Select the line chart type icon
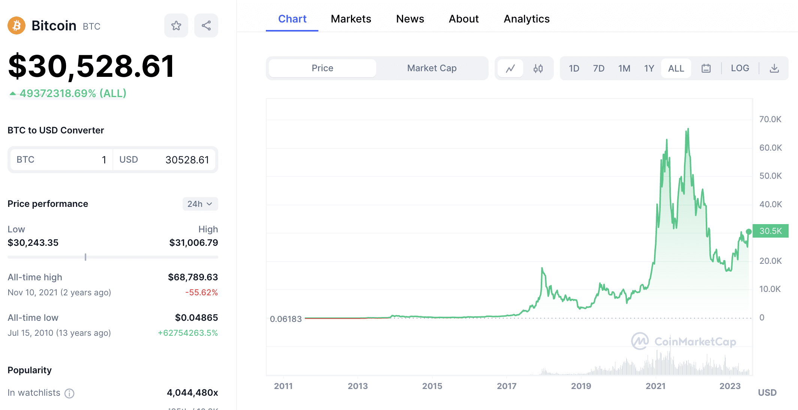 [x=510, y=69]
